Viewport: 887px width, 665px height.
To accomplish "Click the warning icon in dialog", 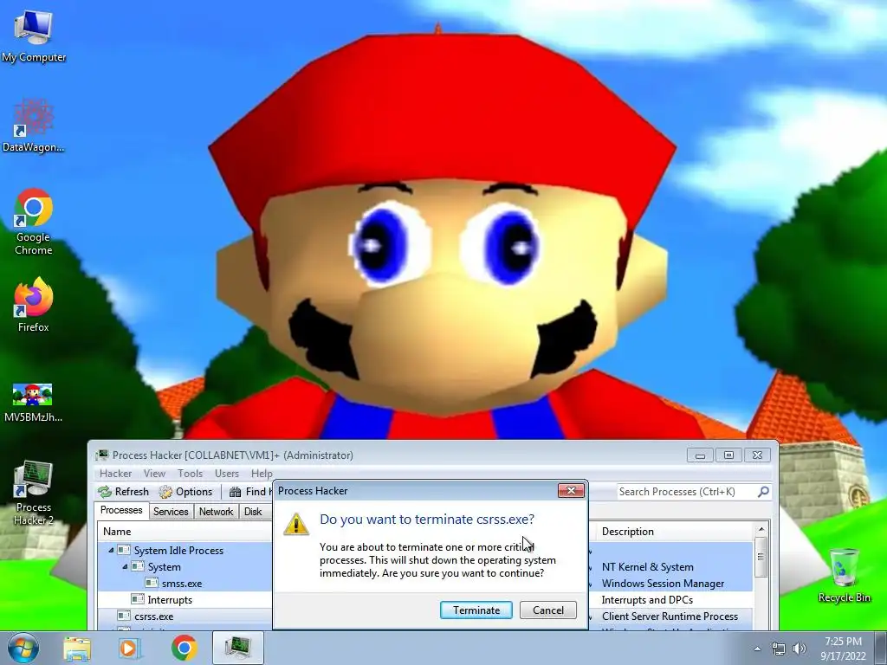I will coord(296,524).
